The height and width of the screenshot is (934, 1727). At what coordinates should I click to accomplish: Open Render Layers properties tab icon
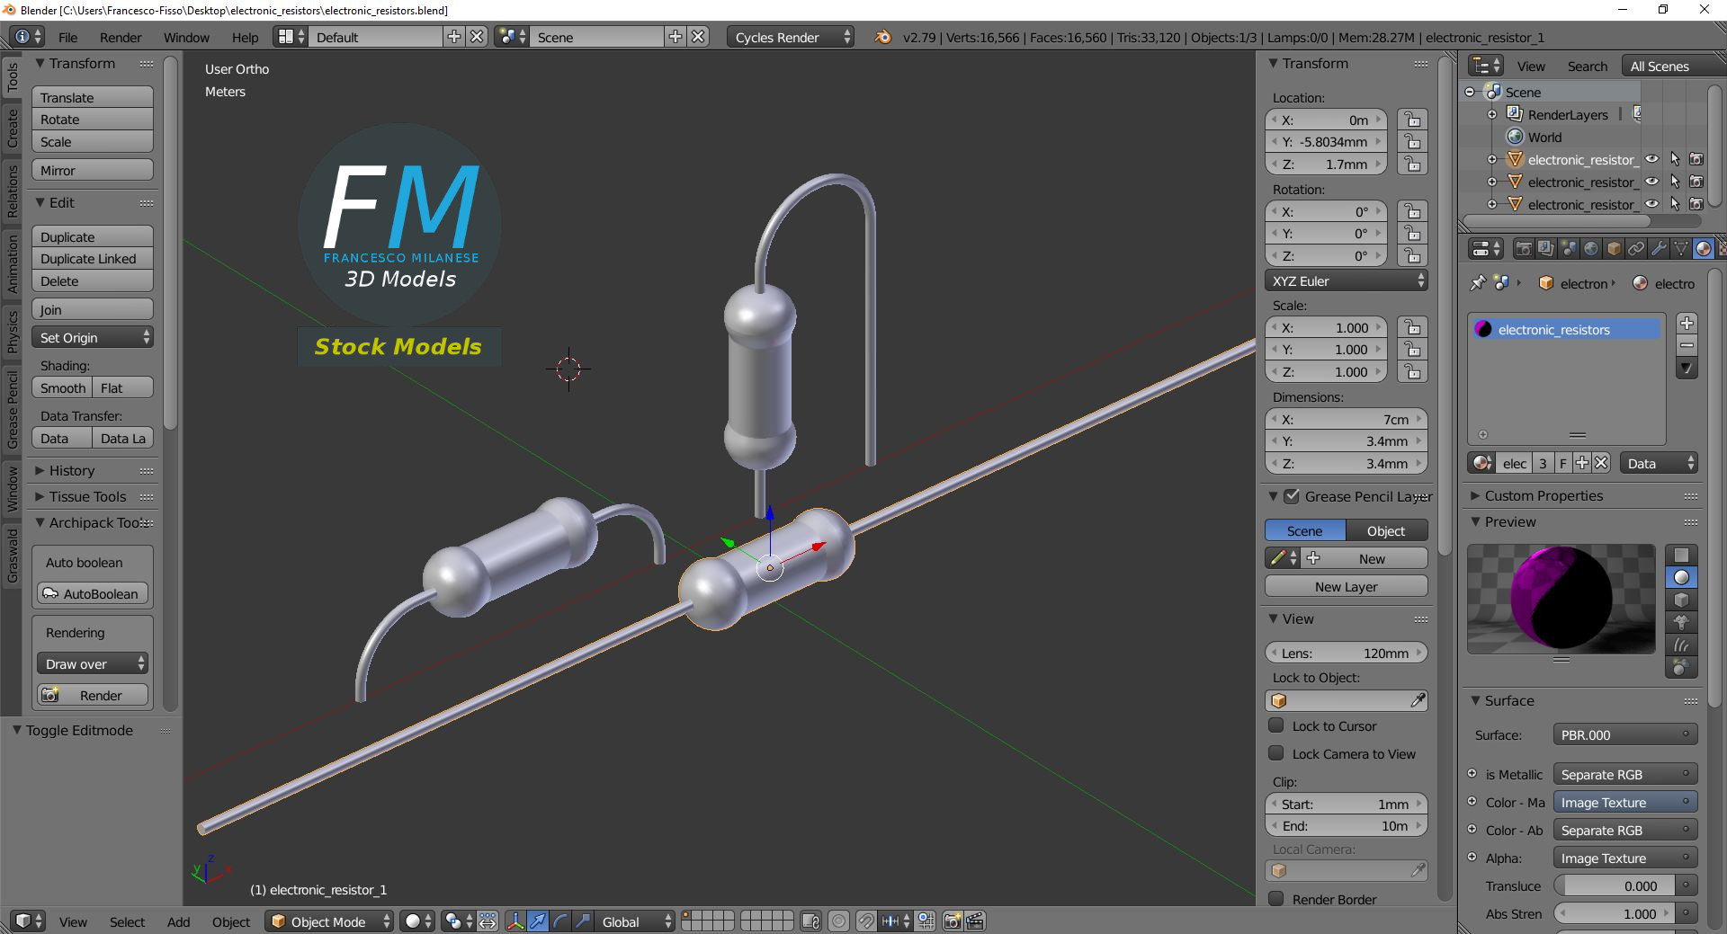coord(1545,249)
